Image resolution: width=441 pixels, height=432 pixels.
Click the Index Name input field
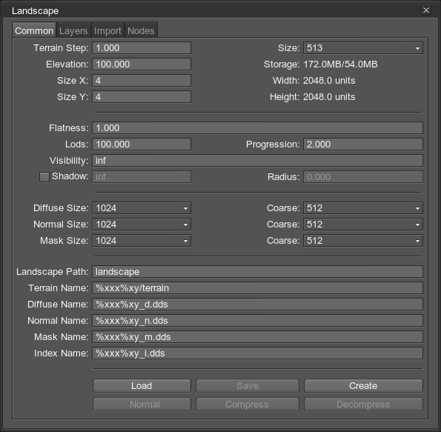coord(257,353)
